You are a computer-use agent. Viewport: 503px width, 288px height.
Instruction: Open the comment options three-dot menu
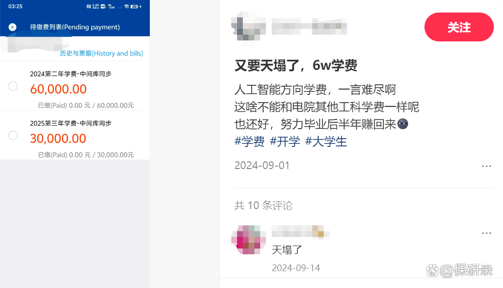click(486, 233)
